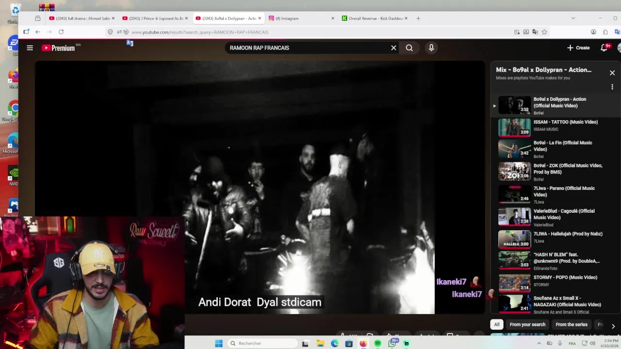The image size is (621, 349).
Task: Open a new browser tab
Action: click(418, 18)
